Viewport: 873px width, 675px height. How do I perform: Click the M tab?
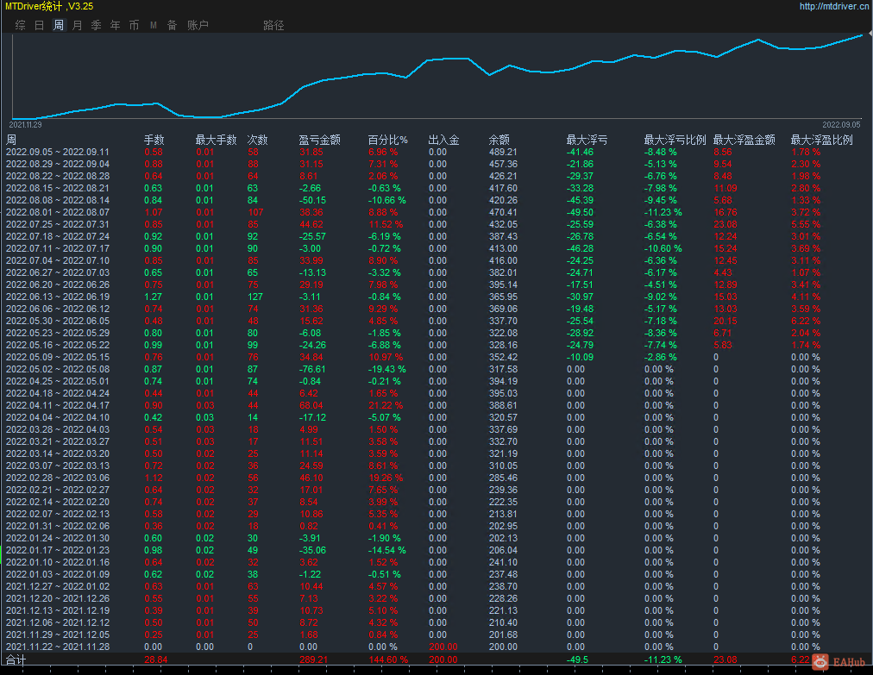coord(153,25)
